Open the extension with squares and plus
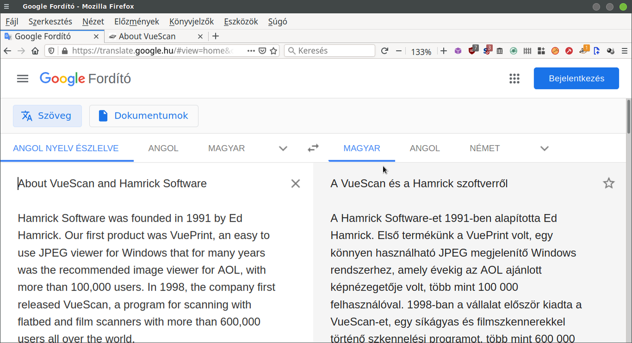Screen dimensions: 632x343 point(541,51)
